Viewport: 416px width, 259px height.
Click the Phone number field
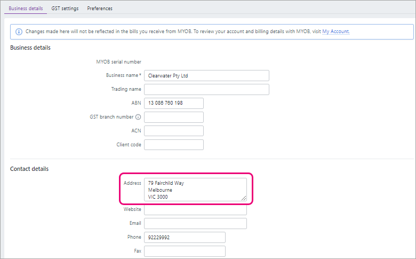click(185, 237)
